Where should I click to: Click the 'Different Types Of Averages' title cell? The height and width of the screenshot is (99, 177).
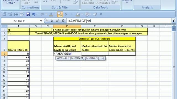coord(95,39)
